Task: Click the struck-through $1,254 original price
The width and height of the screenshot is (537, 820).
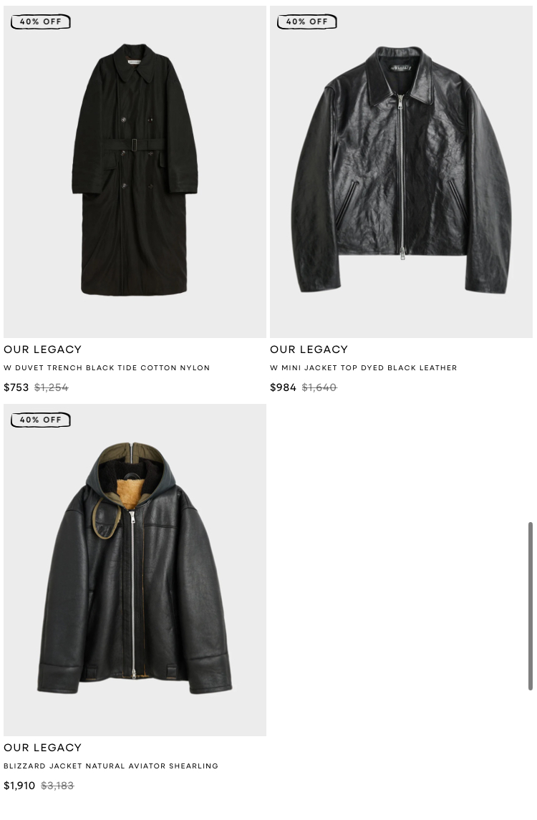Action: click(x=52, y=387)
